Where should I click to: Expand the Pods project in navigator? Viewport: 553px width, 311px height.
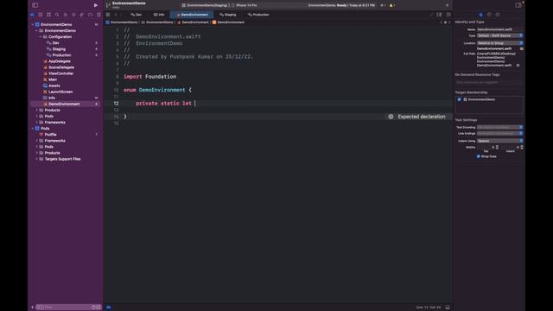[x=33, y=129]
